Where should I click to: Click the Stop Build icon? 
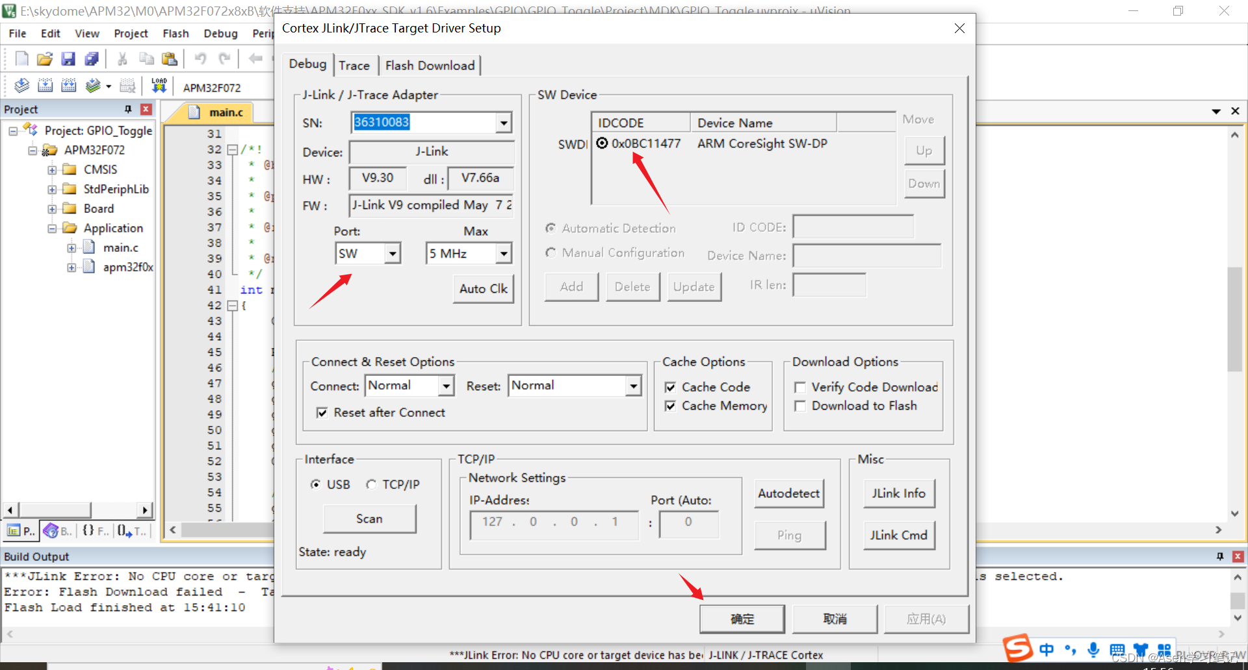pos(128,86)
